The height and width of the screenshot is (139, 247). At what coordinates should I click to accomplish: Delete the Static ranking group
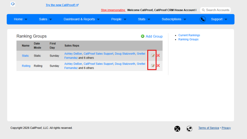point(158,56)
